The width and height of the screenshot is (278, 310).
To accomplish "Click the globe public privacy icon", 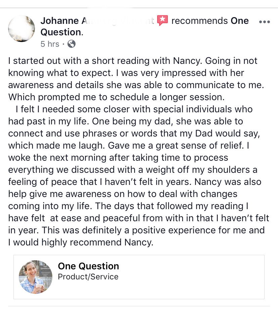I will (x=72, y=44).
